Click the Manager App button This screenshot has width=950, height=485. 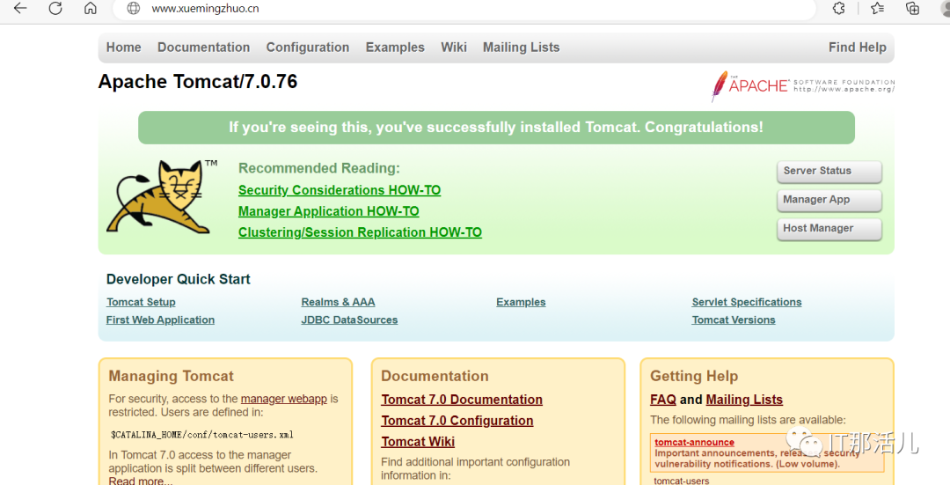829,200
